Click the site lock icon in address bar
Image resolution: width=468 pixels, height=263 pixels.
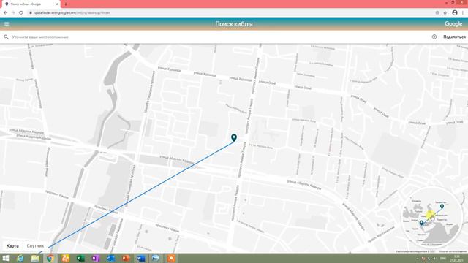[31, 13]
